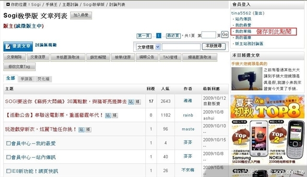Click the Samsung S5230 phone image

259,138
